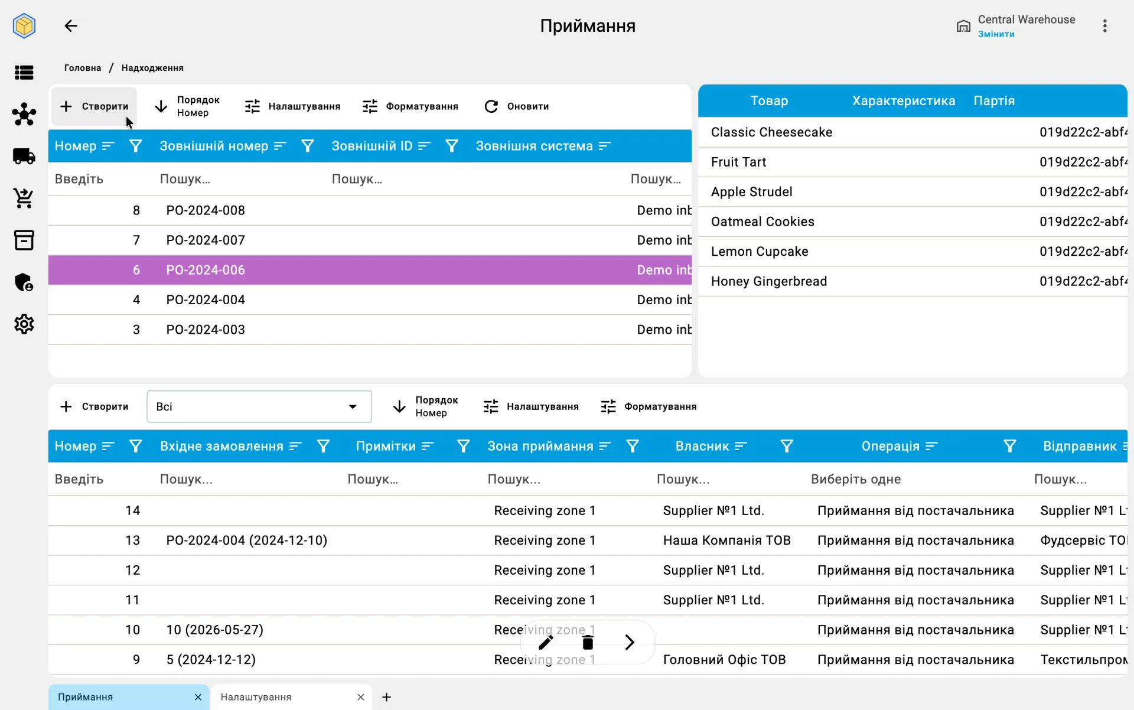Click Власник column search field
The width and height of the screenshot is (1134, 710).
coord(728,479)
